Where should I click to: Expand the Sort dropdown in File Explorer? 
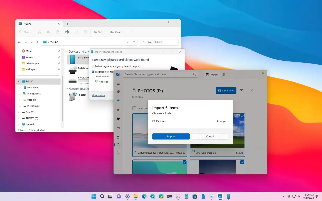[99, 32]
